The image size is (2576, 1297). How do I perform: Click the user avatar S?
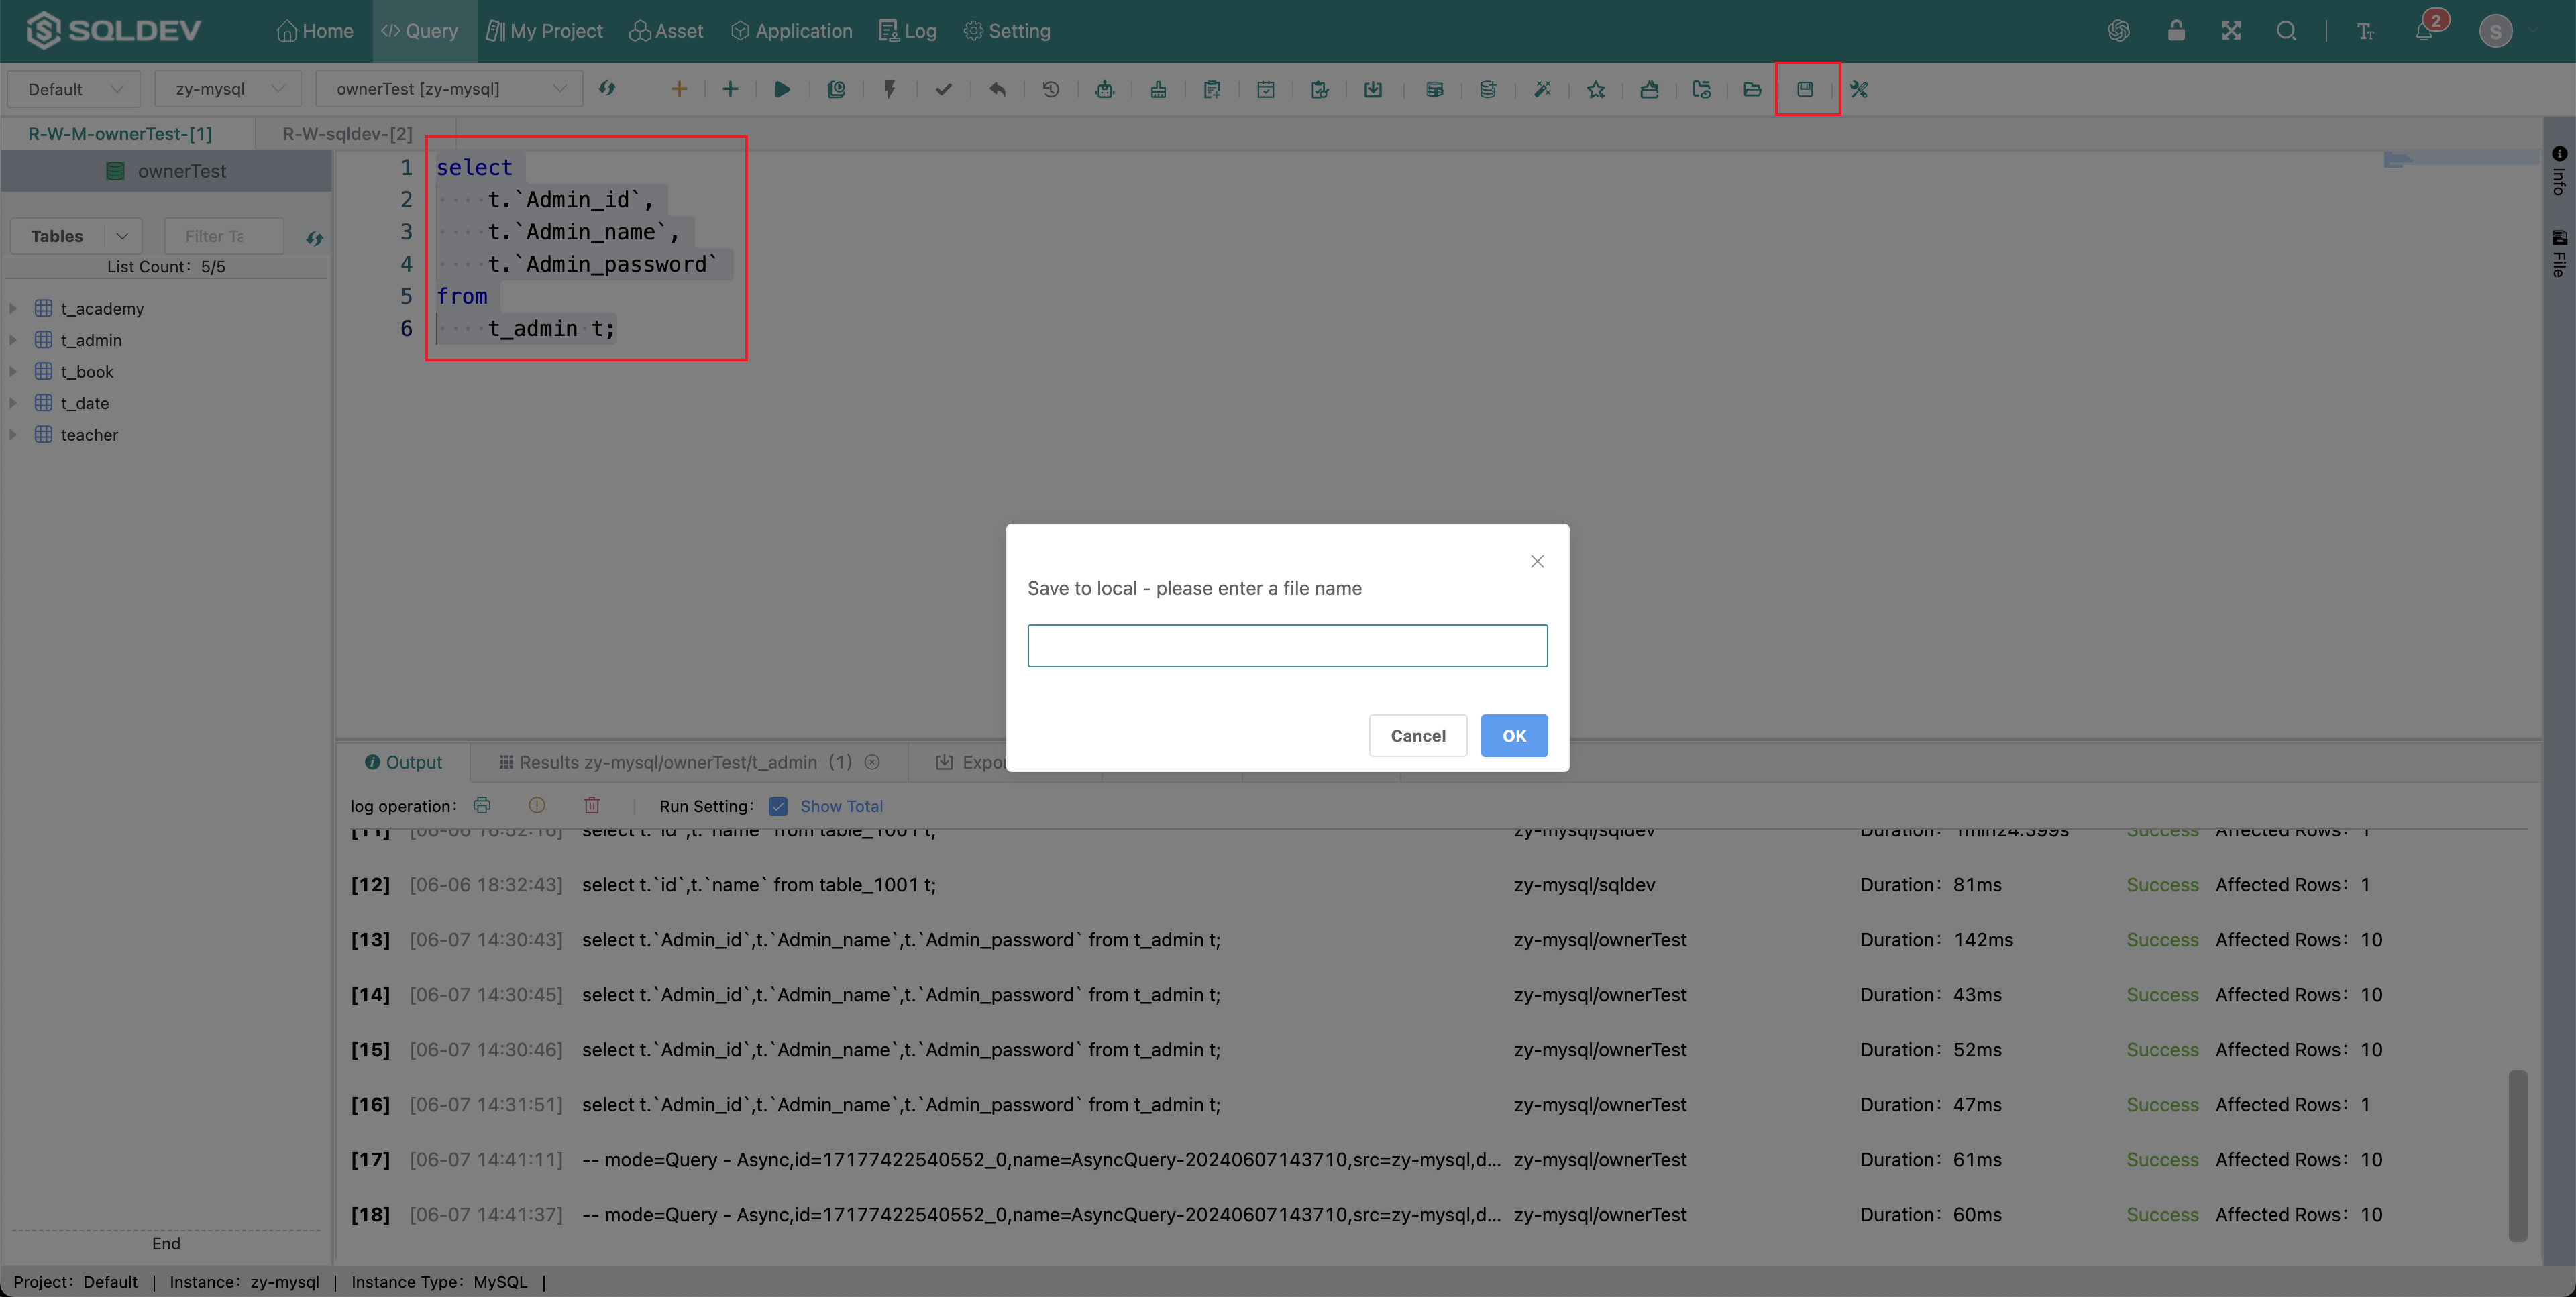[2495, 31]
